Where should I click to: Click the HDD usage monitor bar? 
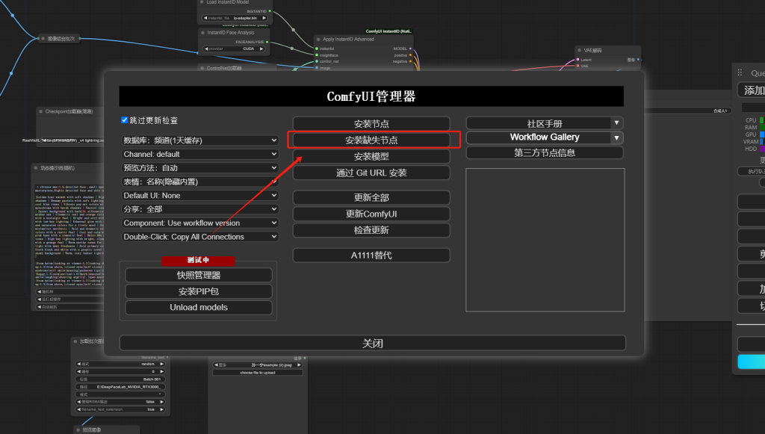(x=762, y=149)
